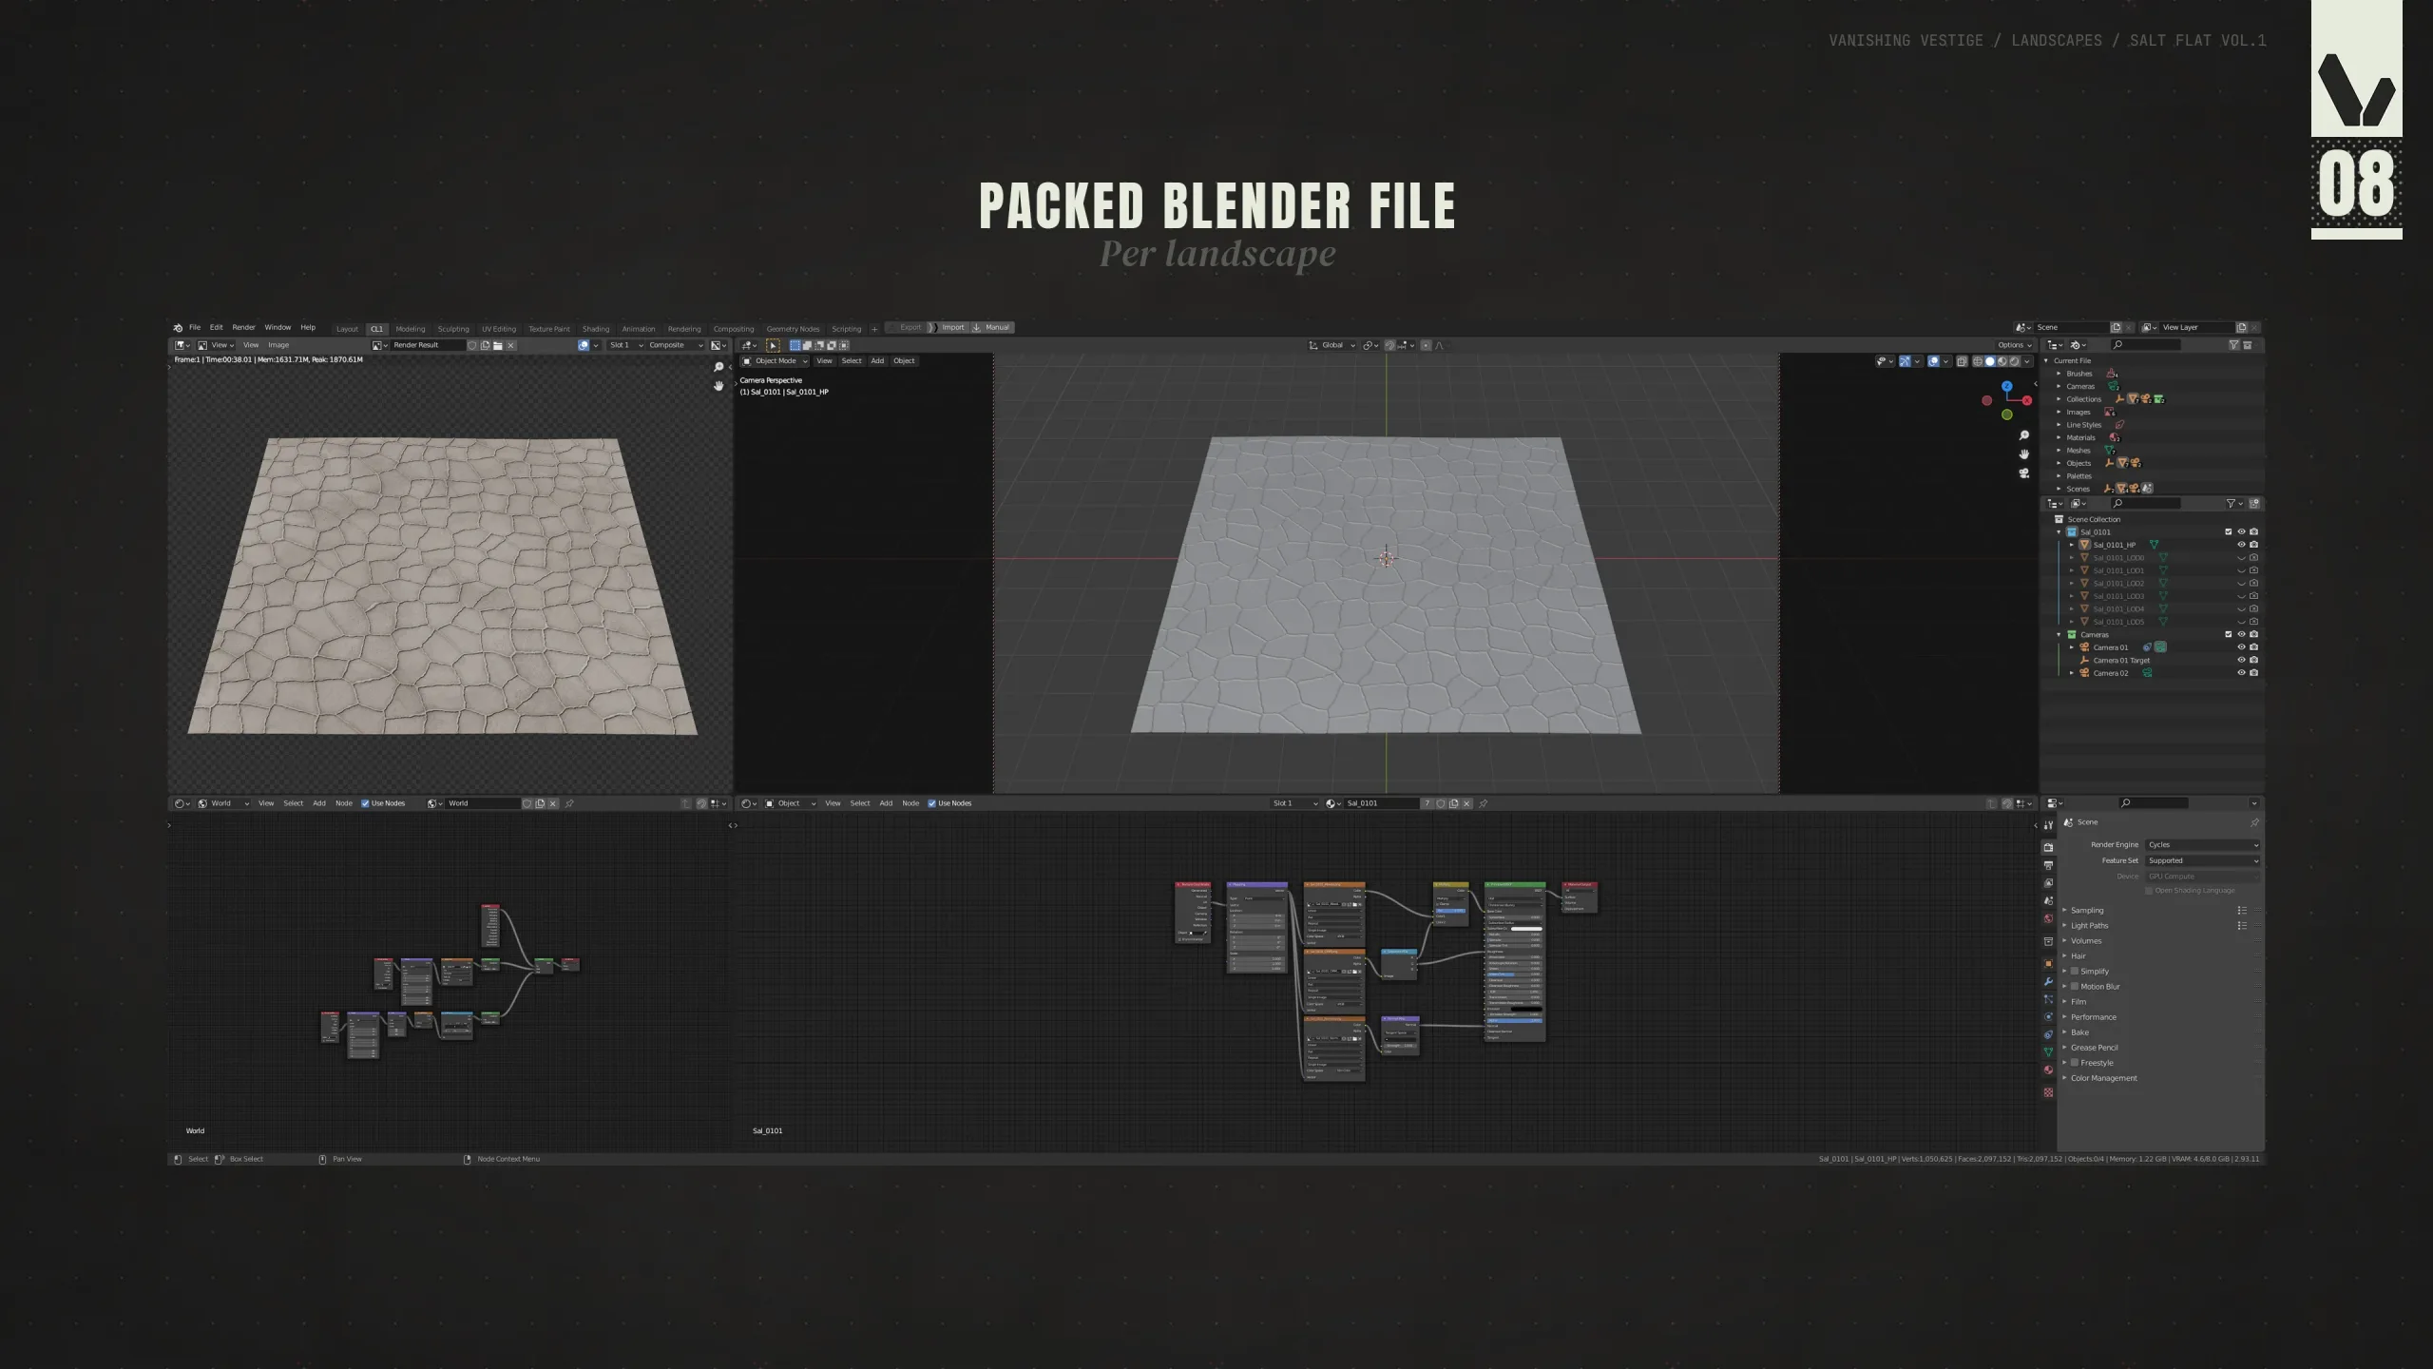This screenshot has width=2433, height=1369.
Task: Click the properties panel search field
Action: (2154, 804)
